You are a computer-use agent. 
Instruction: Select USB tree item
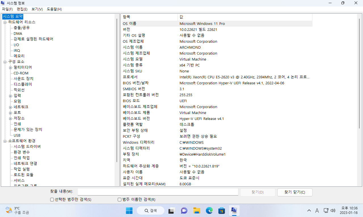pyautogui.click(x=17, y=135)
